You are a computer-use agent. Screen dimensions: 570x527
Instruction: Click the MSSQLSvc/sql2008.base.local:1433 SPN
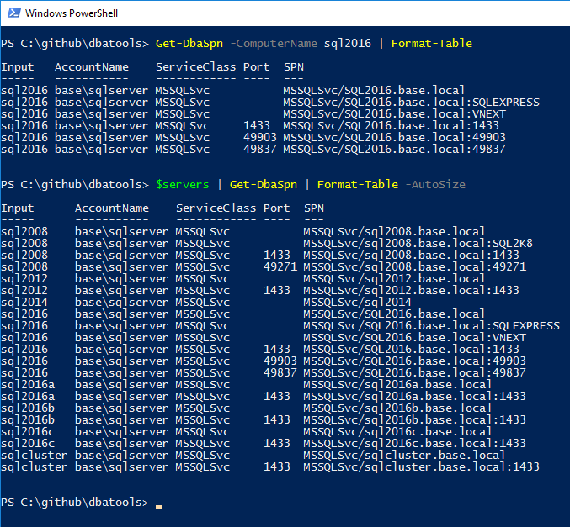tap(411, 255)
